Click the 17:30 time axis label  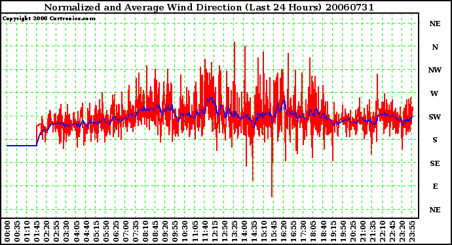click(x=303, y=231)
